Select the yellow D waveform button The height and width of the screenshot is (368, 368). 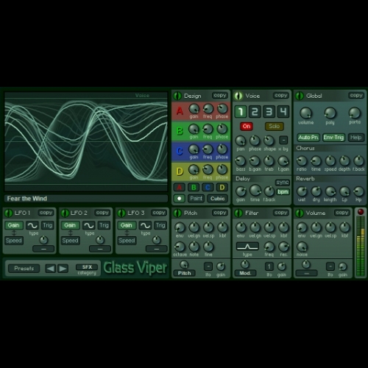point(222,188)
